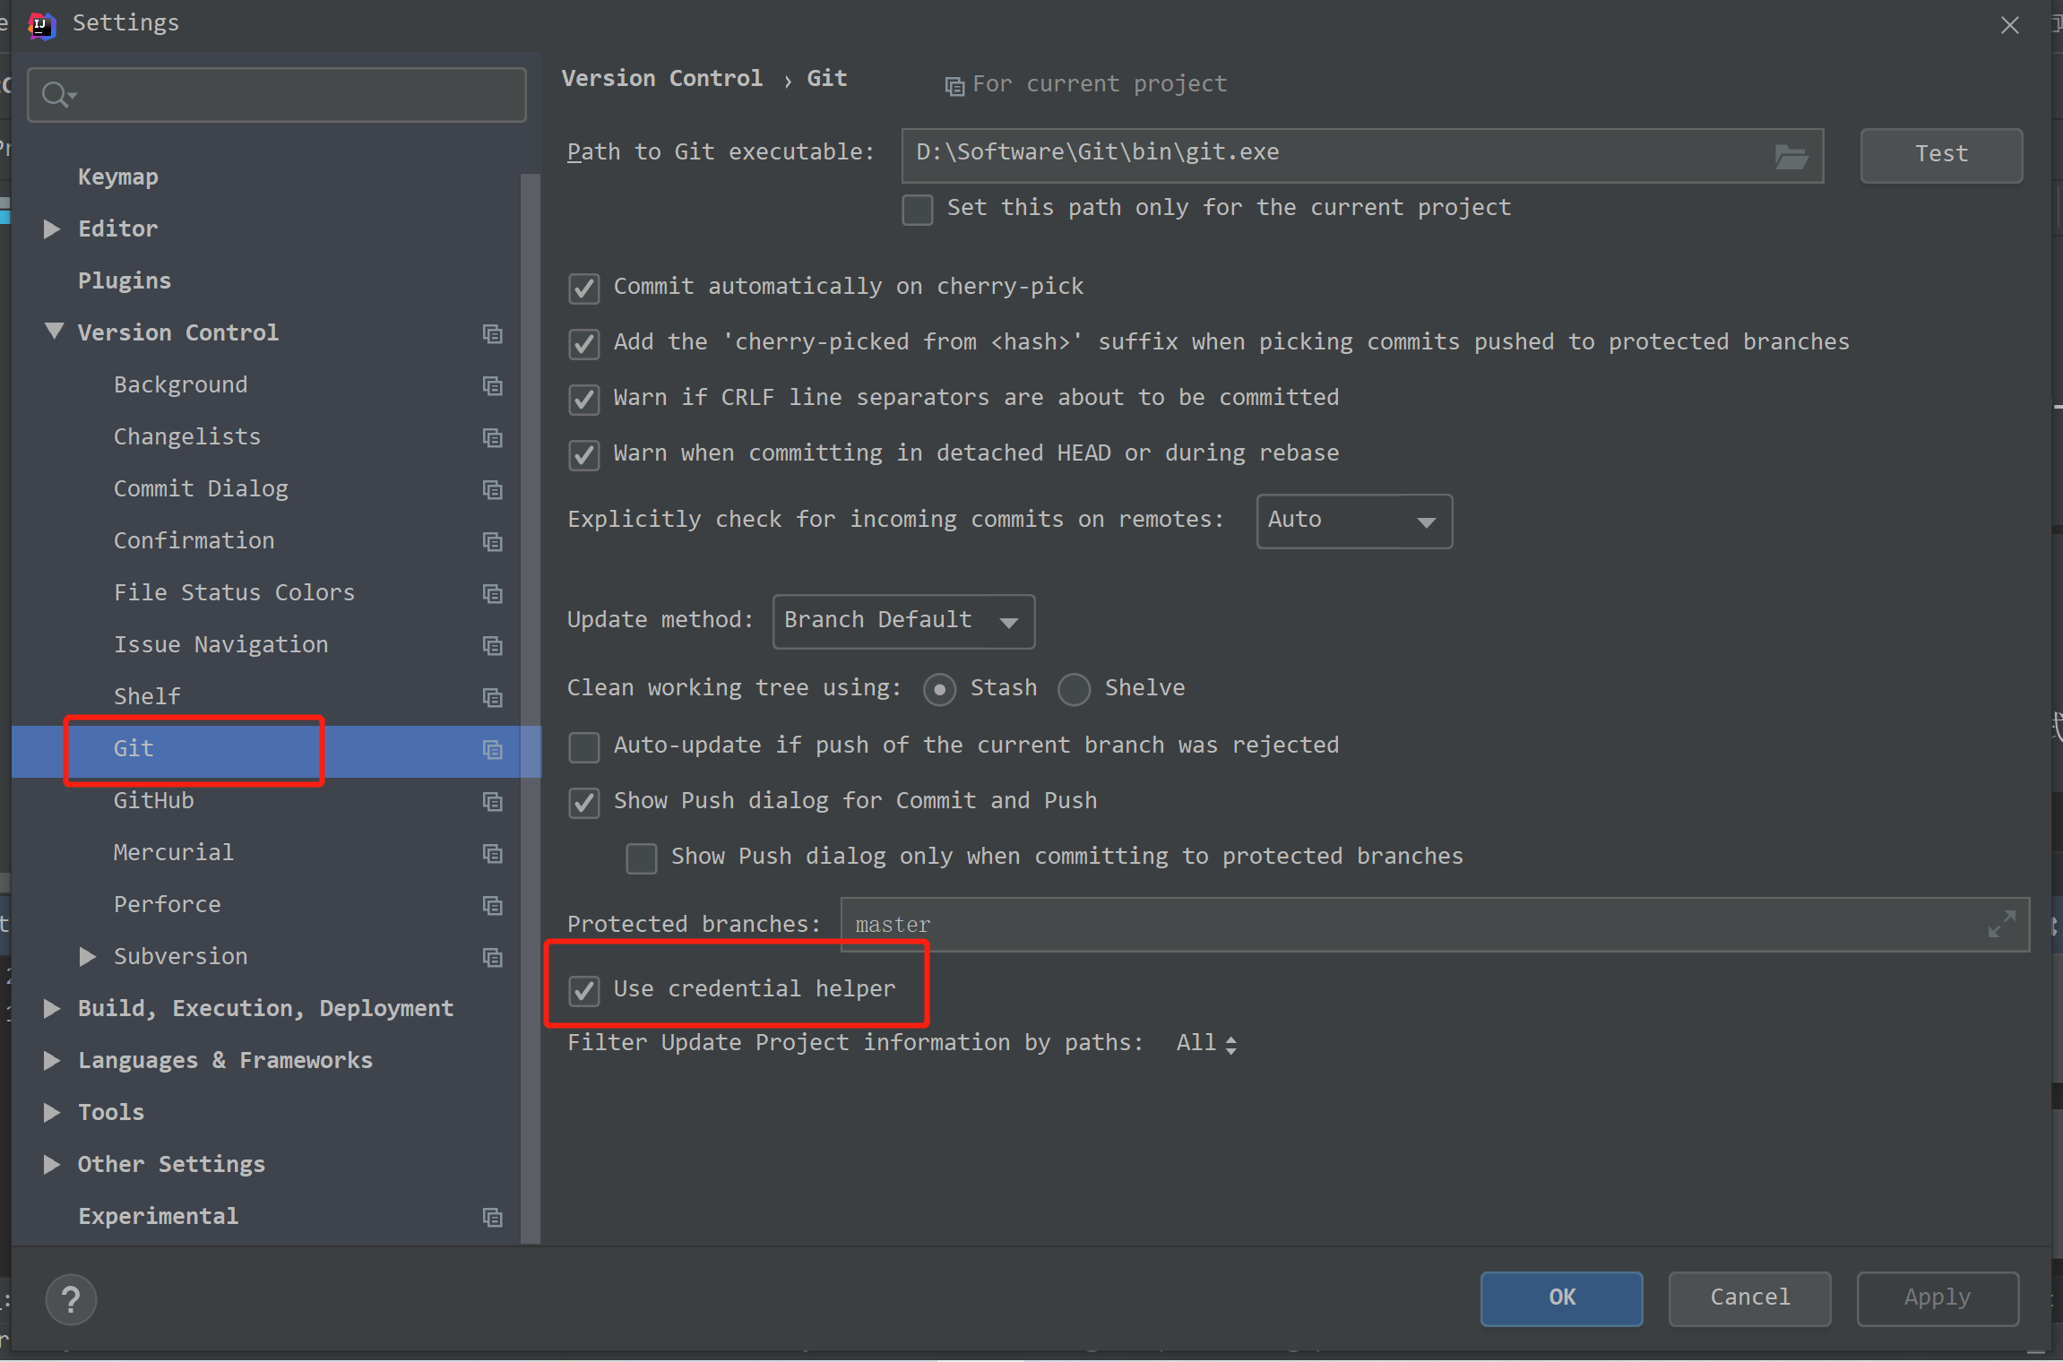
Task: Click the expand icon in Protected branches field
Action: coord(2001,924)
